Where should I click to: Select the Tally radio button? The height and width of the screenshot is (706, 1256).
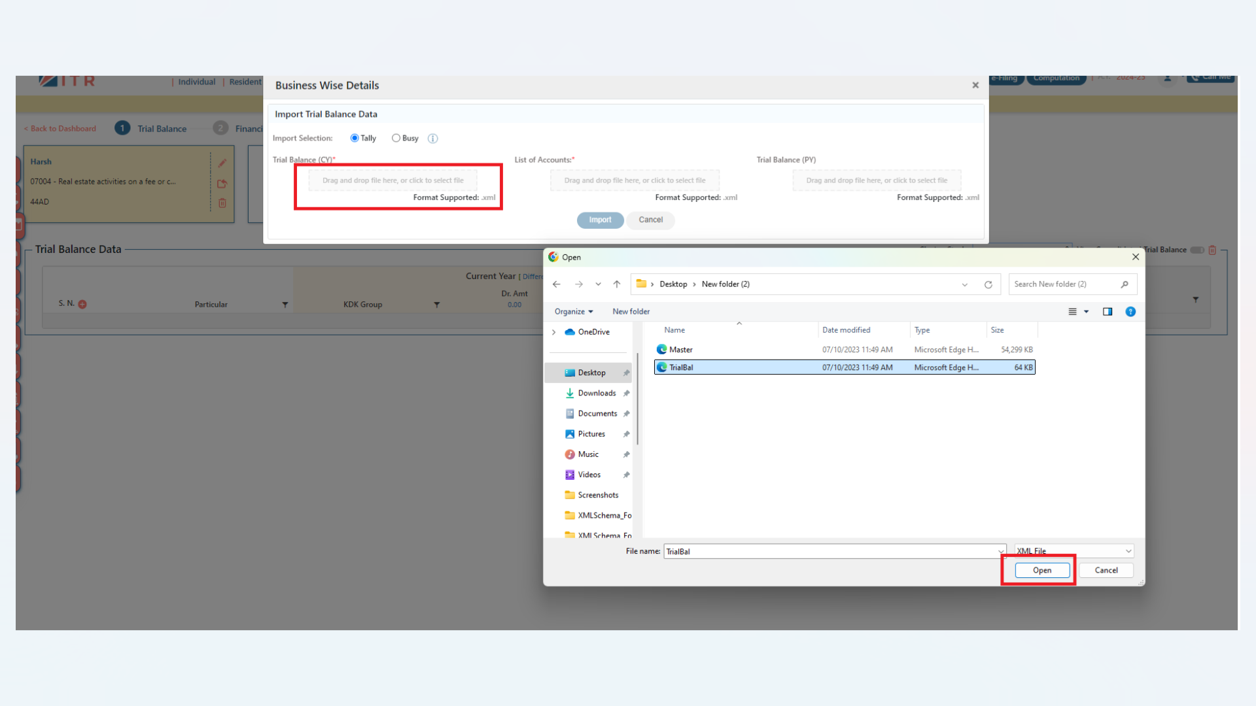coord(355,138)
